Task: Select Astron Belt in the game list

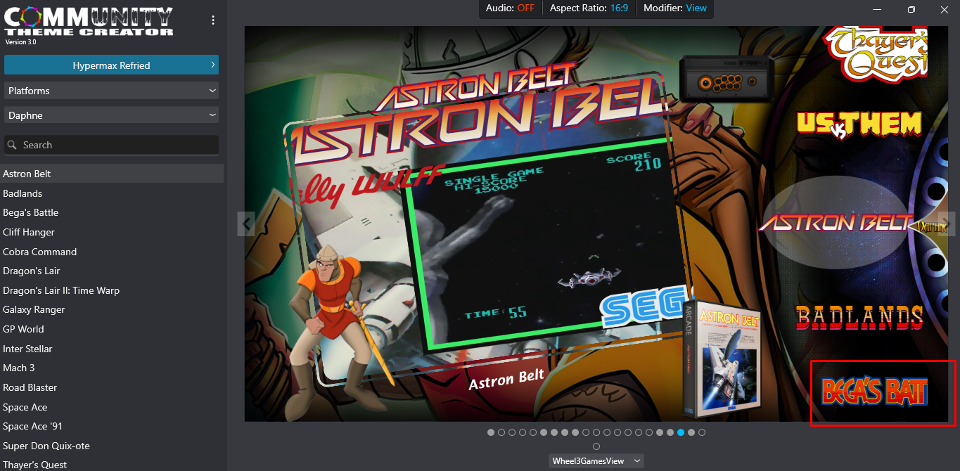Action: point(112,174)
